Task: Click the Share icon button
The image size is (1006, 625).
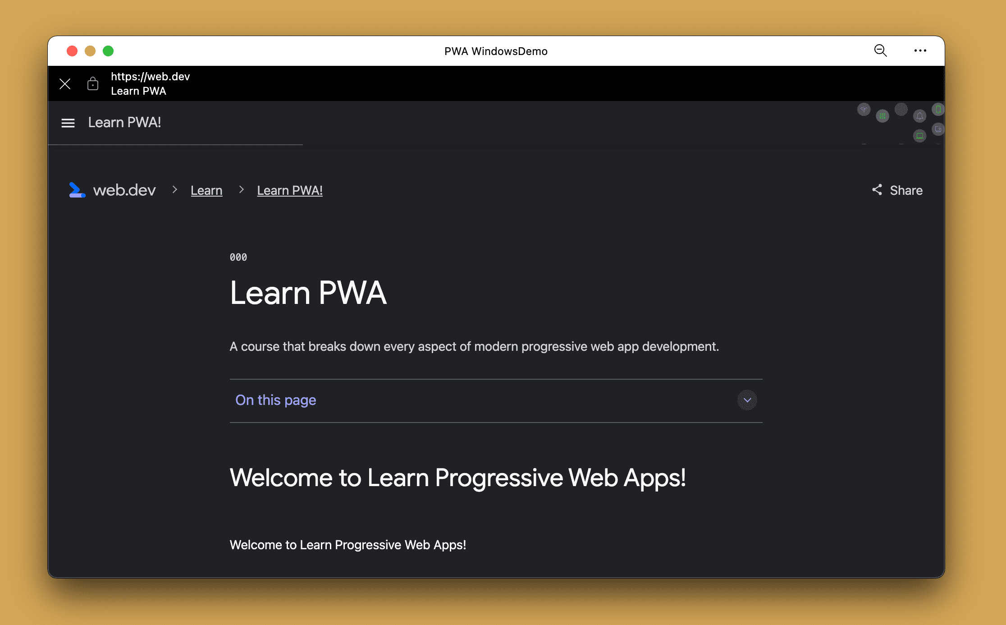Action: (x=877, y=190)
